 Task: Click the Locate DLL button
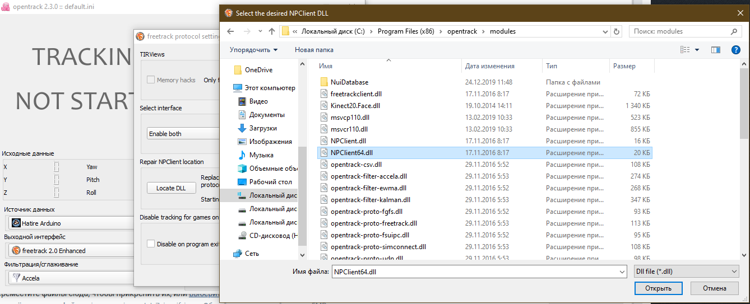point(171,188)
